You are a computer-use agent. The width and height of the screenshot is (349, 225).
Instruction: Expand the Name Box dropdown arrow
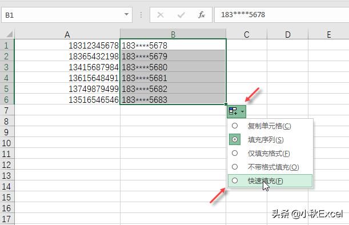point(126,15)
